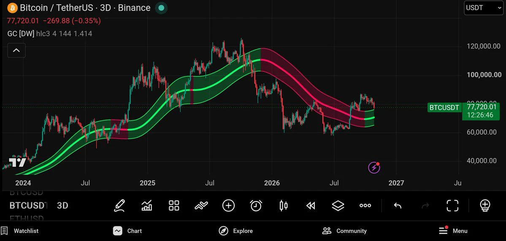Click the 60,000.00 price scale label

pyautogui.click(x=482, y=132)
